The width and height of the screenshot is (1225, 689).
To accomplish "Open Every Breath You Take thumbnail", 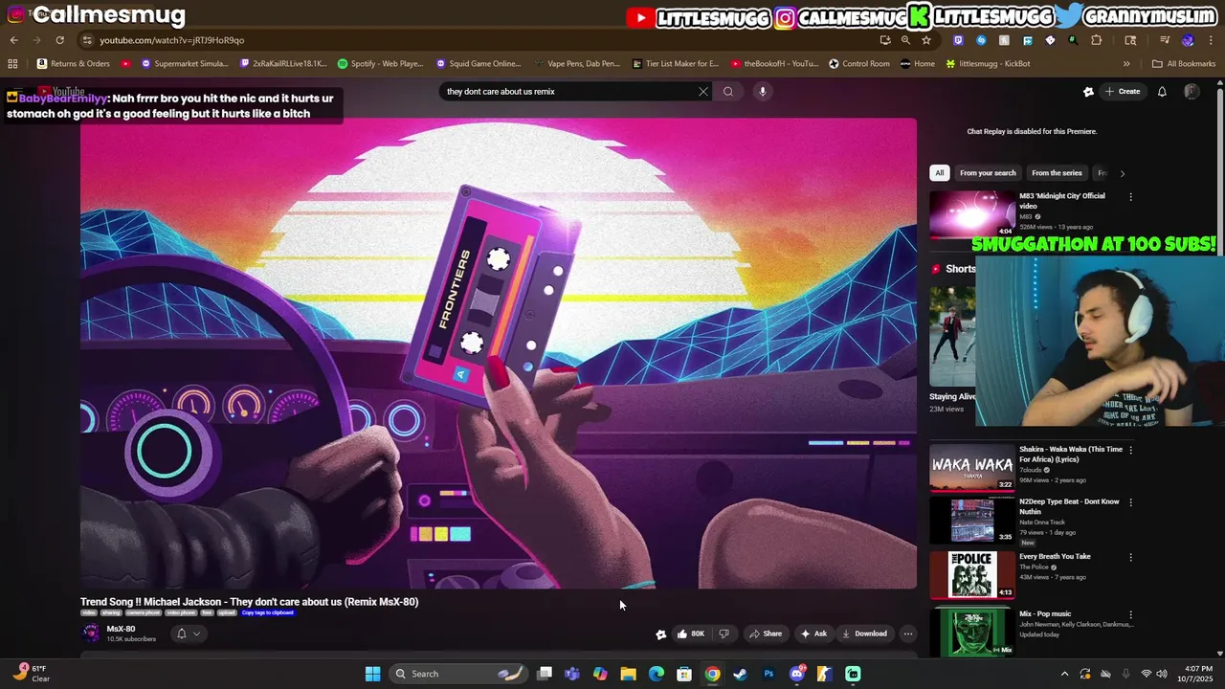I will (x=971, y=574).
